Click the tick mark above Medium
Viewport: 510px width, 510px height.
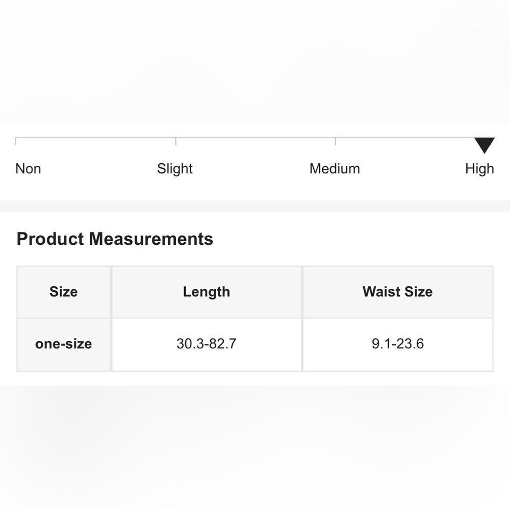[x=335, y=141]
